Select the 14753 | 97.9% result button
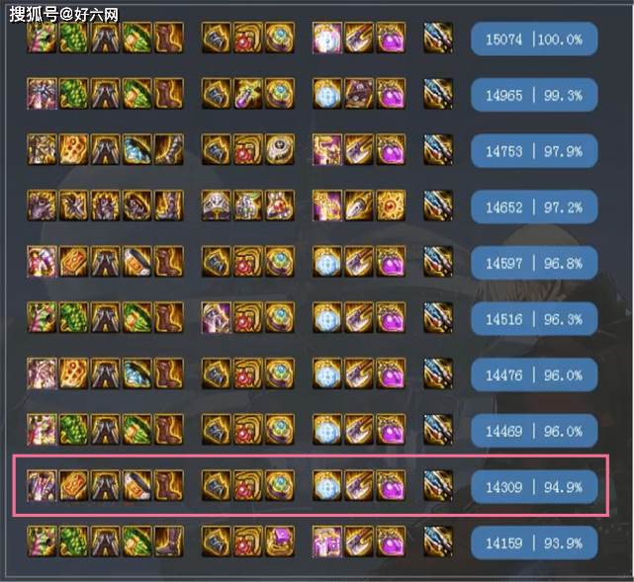Image resolution: width=634 pixels, height=582 pixels. pyautogui.click(x=534, y=151)
